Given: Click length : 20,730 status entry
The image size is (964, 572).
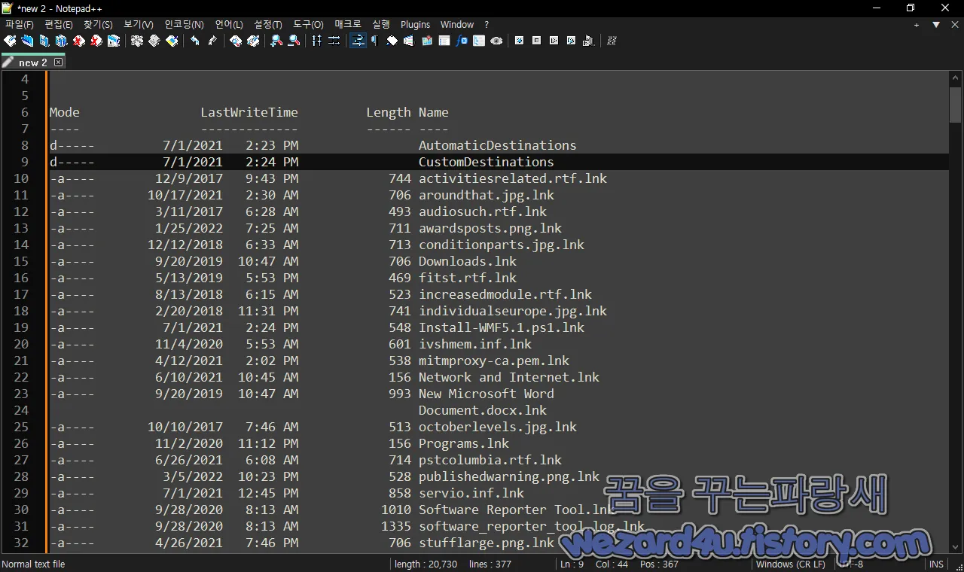Looking at the screenshot, I should [x=426, y=564].
